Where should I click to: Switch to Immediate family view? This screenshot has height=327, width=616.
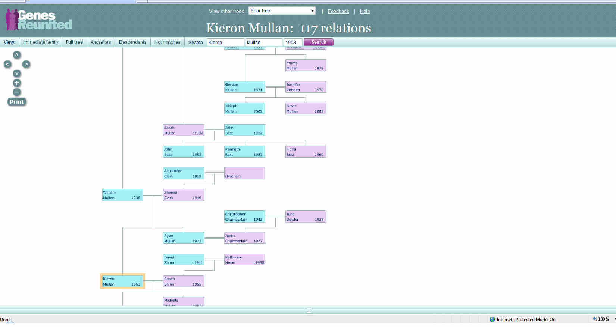pos(41,42)
